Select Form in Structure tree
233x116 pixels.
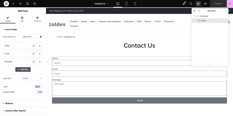coord(210,21)
